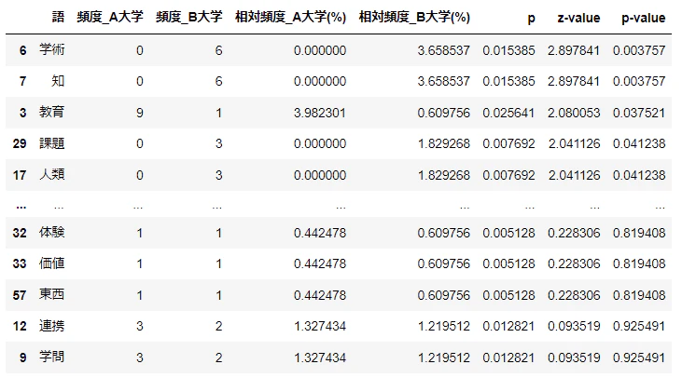Click p value 0.007692 in 人類 row
This screenshot has height=378, width=682.
[x=508, y=175]
